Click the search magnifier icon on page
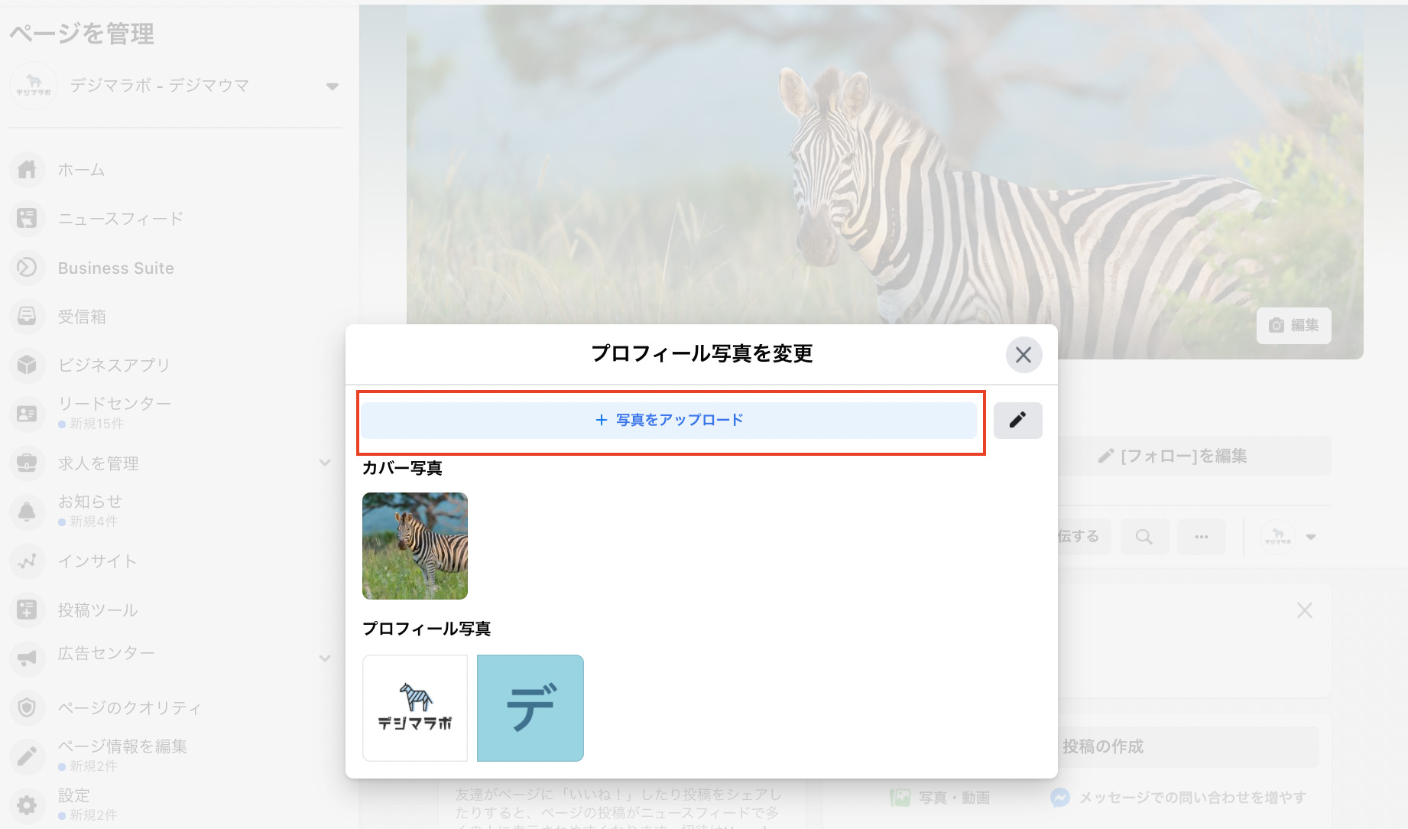 click(x=1144, y=537)
